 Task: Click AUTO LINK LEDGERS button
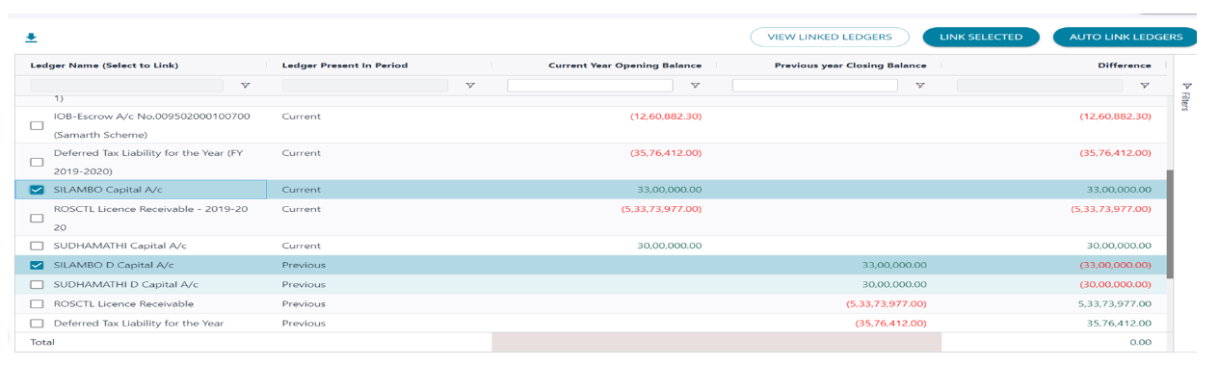pos(1126,37)
